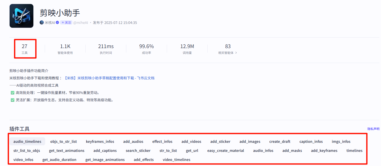Expand 相关智能体 with the chevron arrow

pyautogui.click(x=236, y=53)
